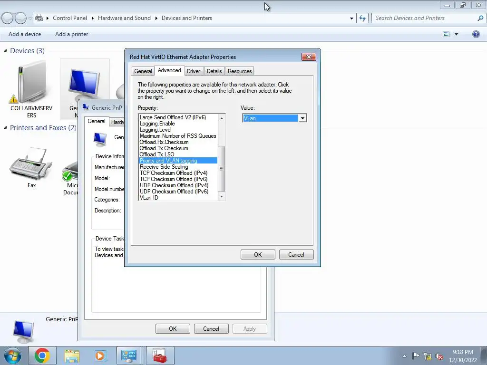
Task: Open Windows Media Player from the taskbar
Action: (100, 355)
